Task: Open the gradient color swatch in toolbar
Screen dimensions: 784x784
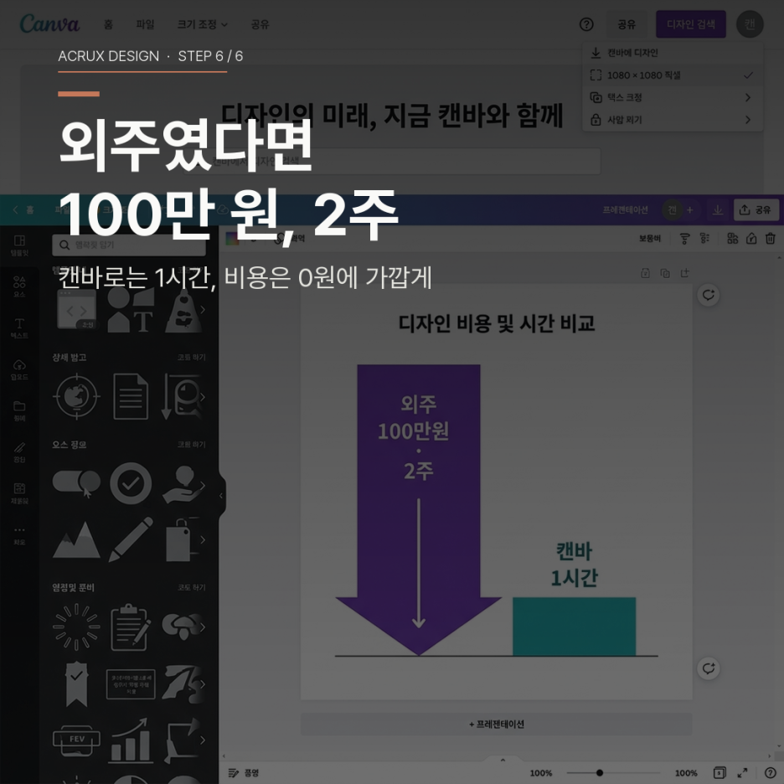Action: 233,239
